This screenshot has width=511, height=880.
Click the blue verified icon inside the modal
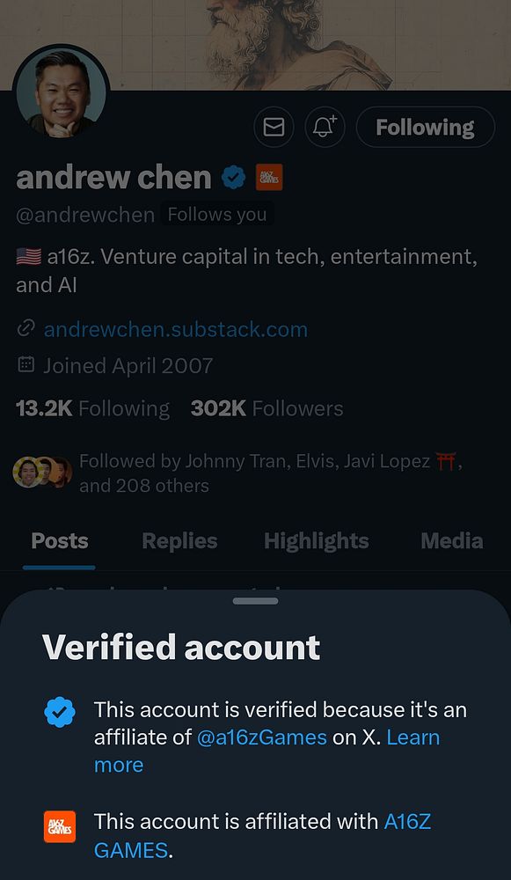(60, 713)
